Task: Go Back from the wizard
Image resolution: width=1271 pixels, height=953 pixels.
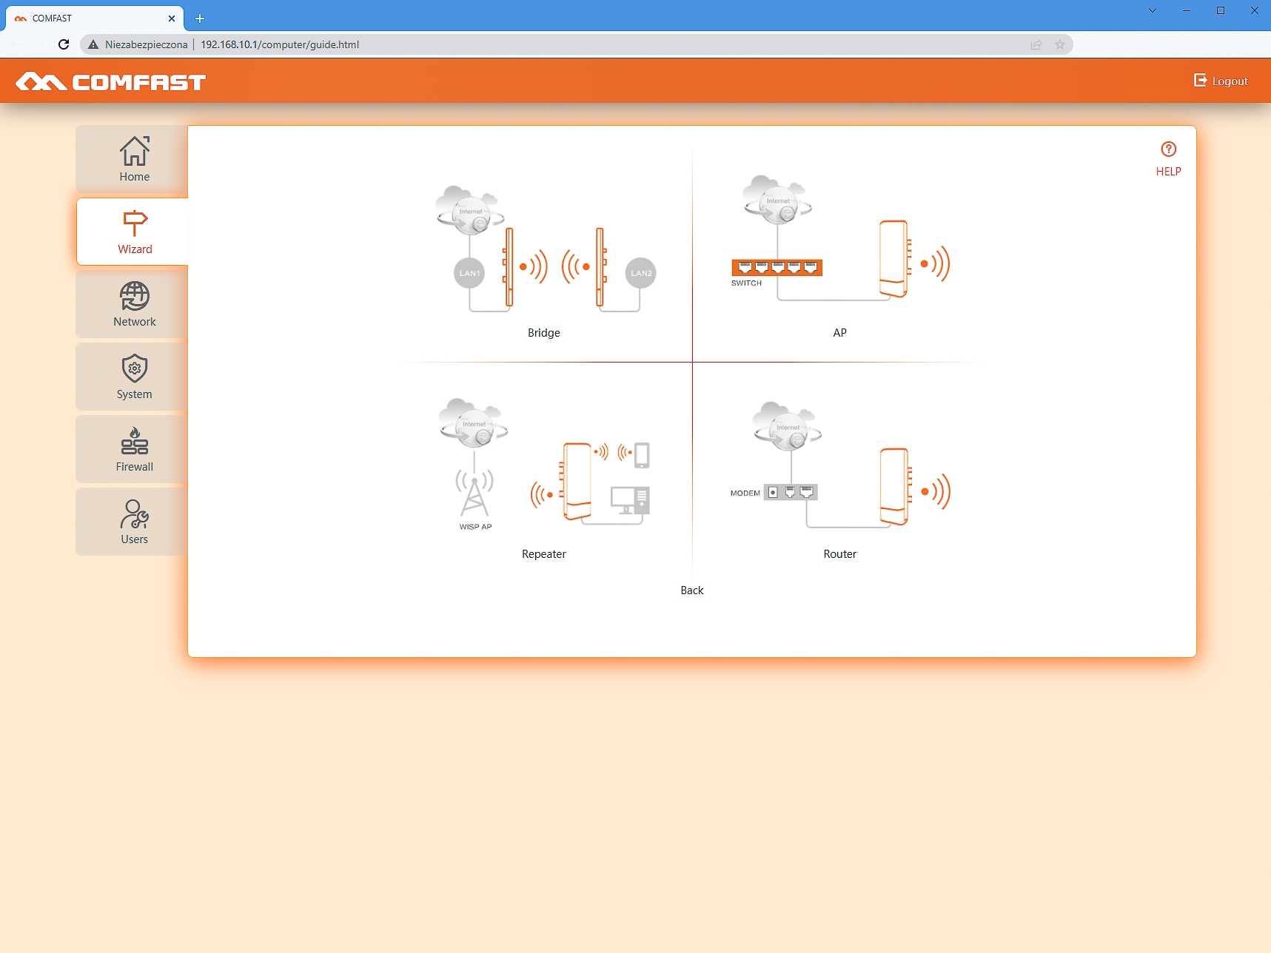Action: click(692, 590)
